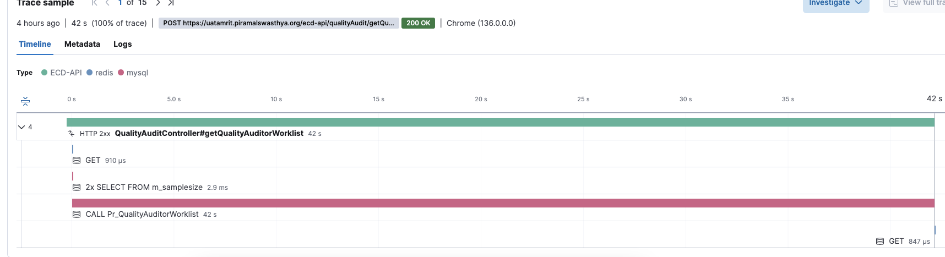The image size is (945, 257).
Task: Click the redis legend item
Action: [x=100, y=73]
